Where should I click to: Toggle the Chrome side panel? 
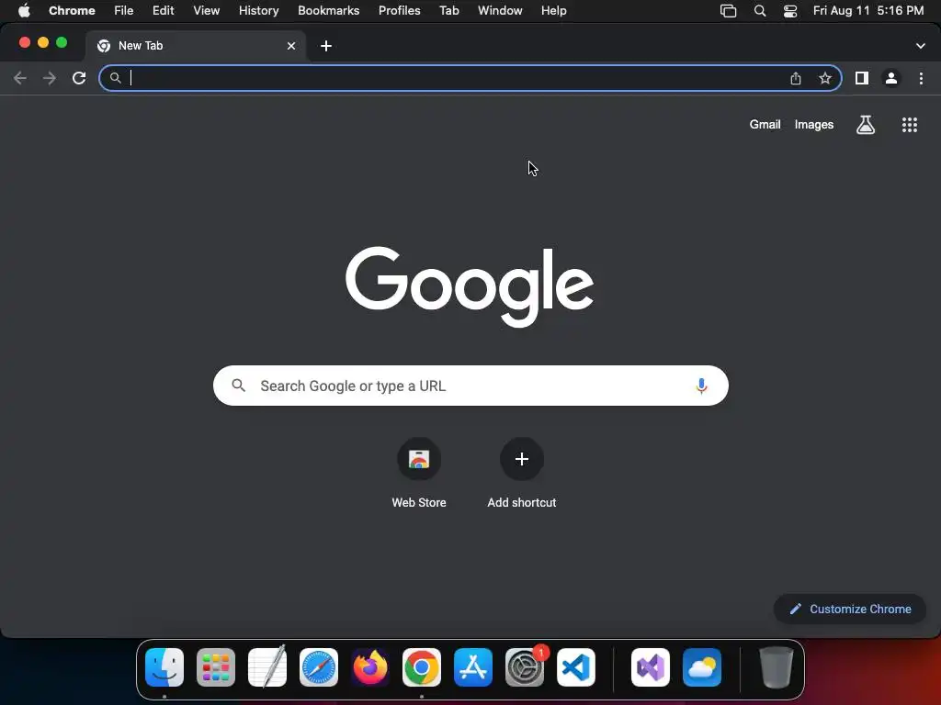coord(862,78)
